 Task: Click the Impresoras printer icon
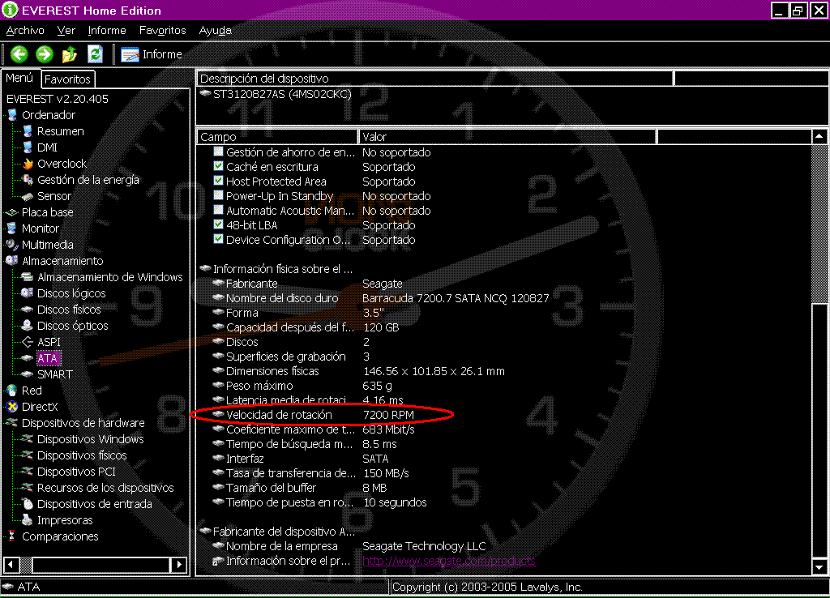(28, 520)
